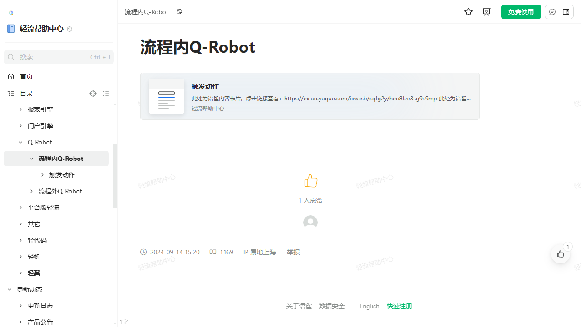This screenshot has height=327, width=581.
Task: Open presentation mode icon in header
Action: coord(487,12)
